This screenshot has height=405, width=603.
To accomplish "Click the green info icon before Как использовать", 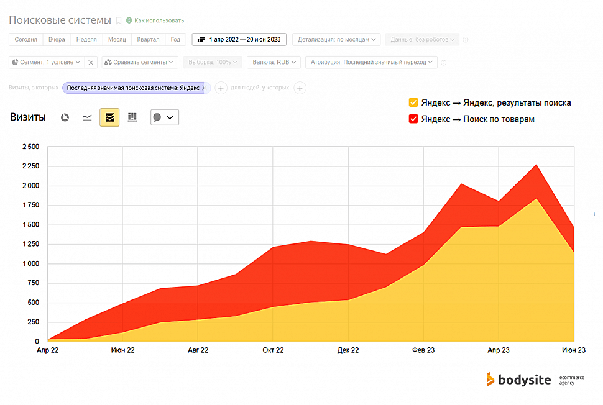I will click(x=129, y=20).
